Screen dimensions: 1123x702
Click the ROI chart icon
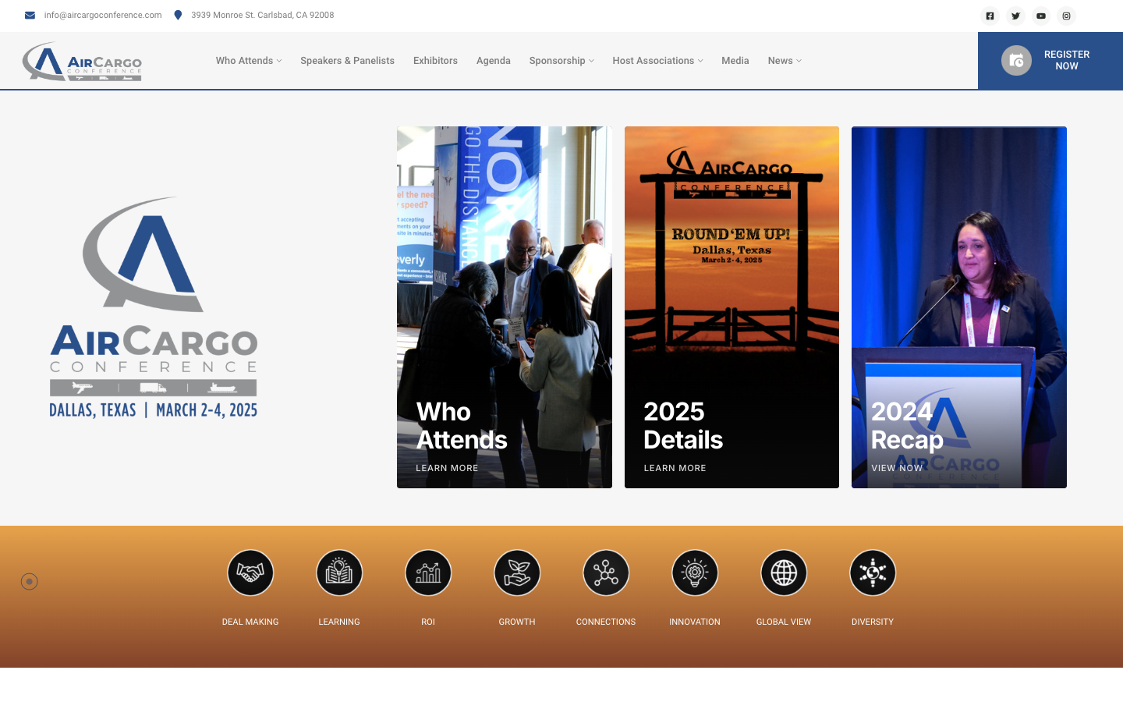(428, 573)
